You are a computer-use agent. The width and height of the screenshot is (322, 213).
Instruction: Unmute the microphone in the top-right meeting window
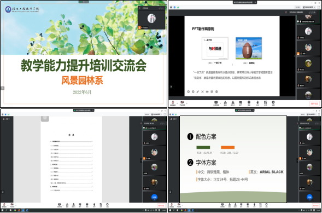[173, 102]
